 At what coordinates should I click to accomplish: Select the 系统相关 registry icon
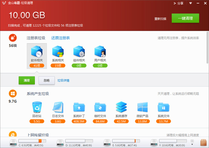pos(58,51)
